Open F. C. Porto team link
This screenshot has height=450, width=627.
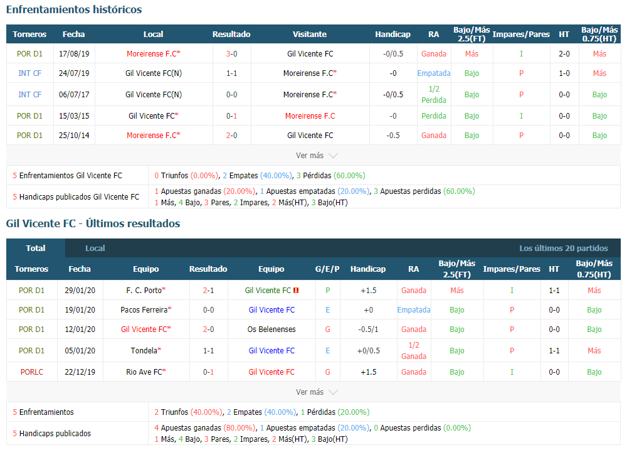(x=145, y=290)
